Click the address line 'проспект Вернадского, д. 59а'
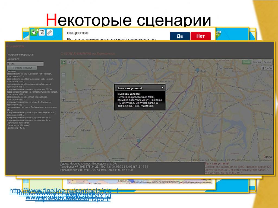 pyautogui.click(x=89, y=163)
